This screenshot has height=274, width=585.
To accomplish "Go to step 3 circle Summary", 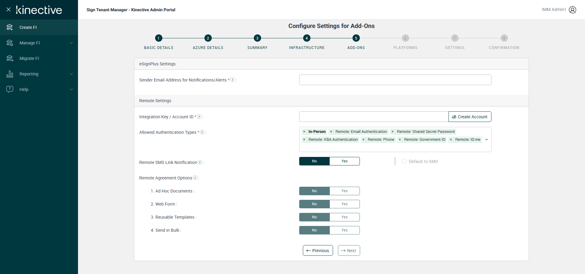I will tap(257, 38).
